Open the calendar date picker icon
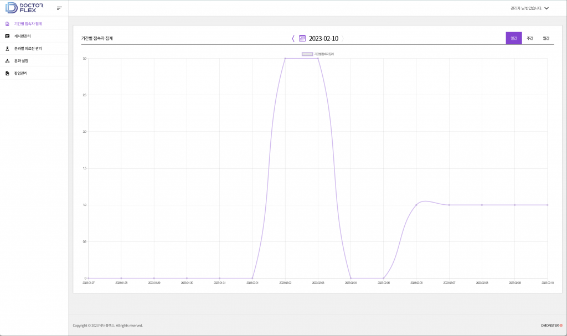The image size is (567, 336). tap(302, 38)
